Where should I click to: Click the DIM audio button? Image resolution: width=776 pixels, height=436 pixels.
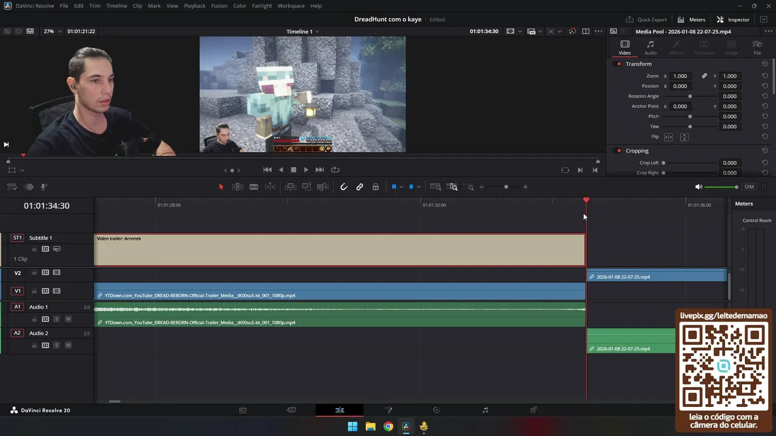coord(749,187)
